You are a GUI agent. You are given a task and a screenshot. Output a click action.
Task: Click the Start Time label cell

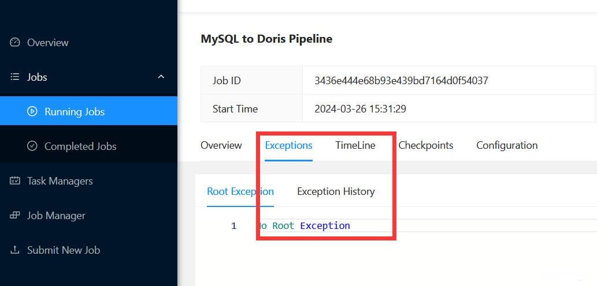tap(251, 109)
